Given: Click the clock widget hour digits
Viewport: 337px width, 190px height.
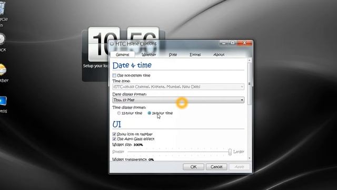Looking at the screenshot, I should (104, 44).
